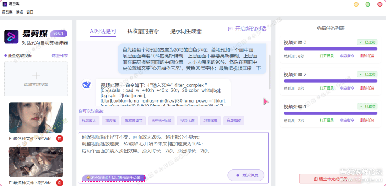Image resolution: width=386 pixels, height=186 pixels.
Task: Click the 视频处理-3 progress bar
Action: coord(330,49)
